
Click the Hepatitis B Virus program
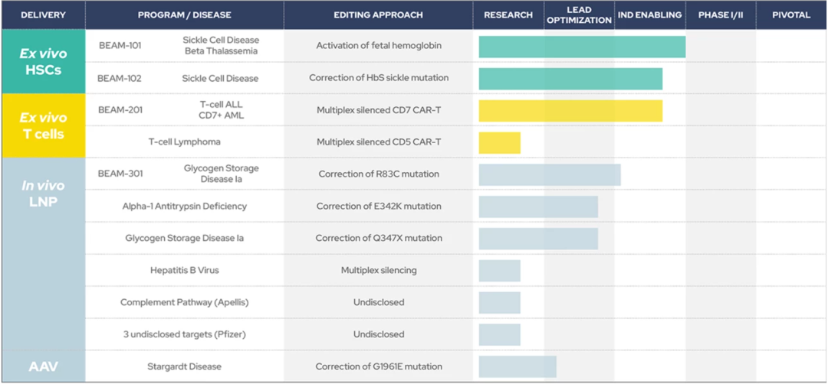(x=185, y=271)
